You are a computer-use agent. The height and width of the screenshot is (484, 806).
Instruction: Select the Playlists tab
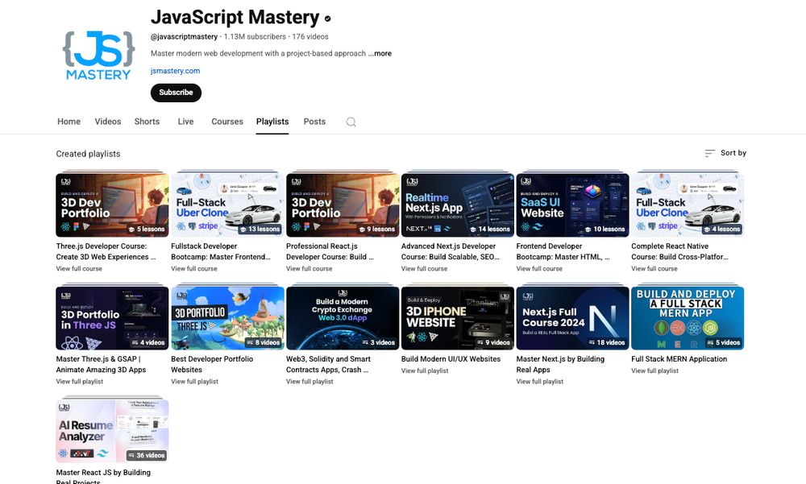click(x=272, y=122)
